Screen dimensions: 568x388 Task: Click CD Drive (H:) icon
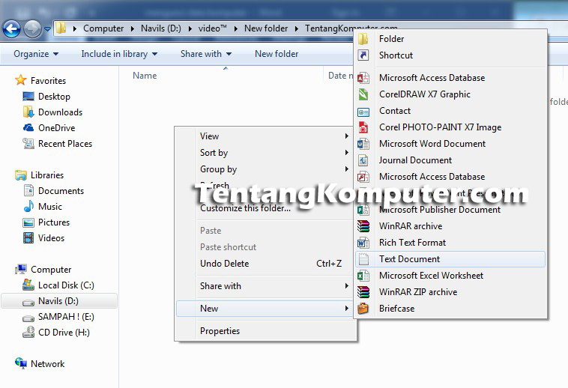coord(28,332)
